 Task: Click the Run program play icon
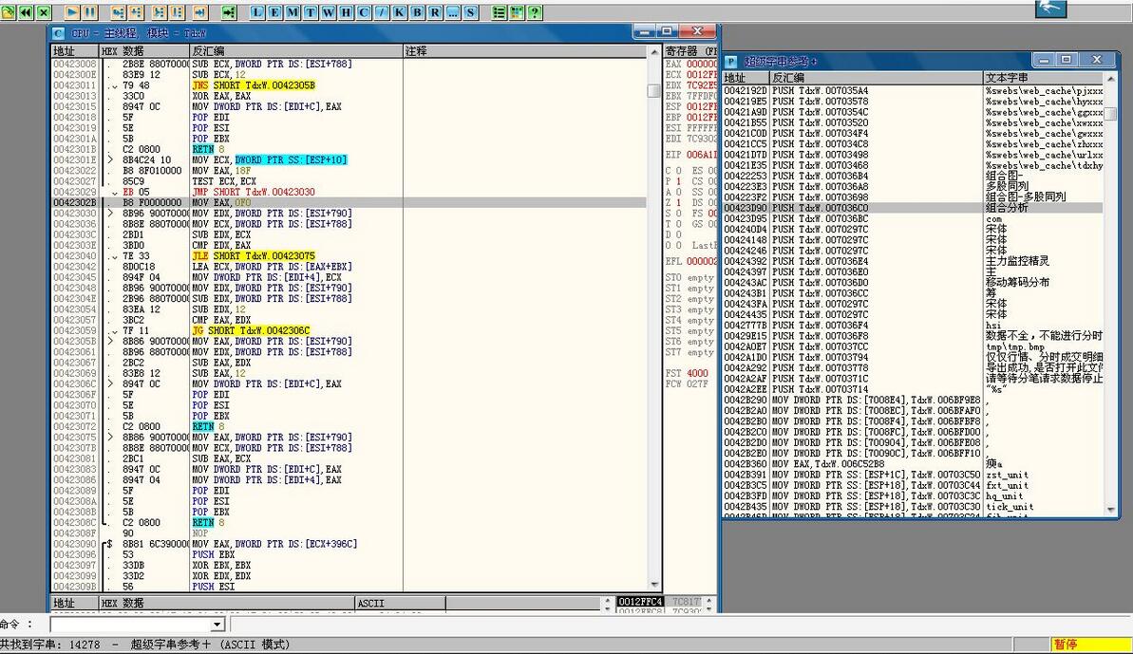pyautogui.click(x=72, y=12)
